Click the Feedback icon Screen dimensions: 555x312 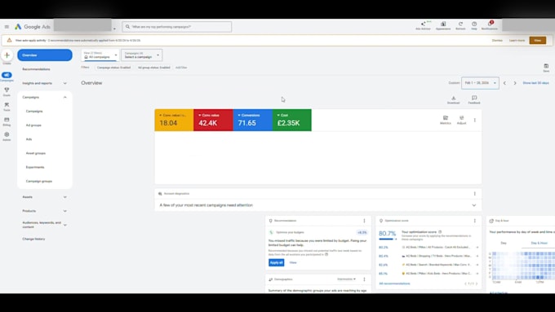pyautogui.click(x=474, y=98)
